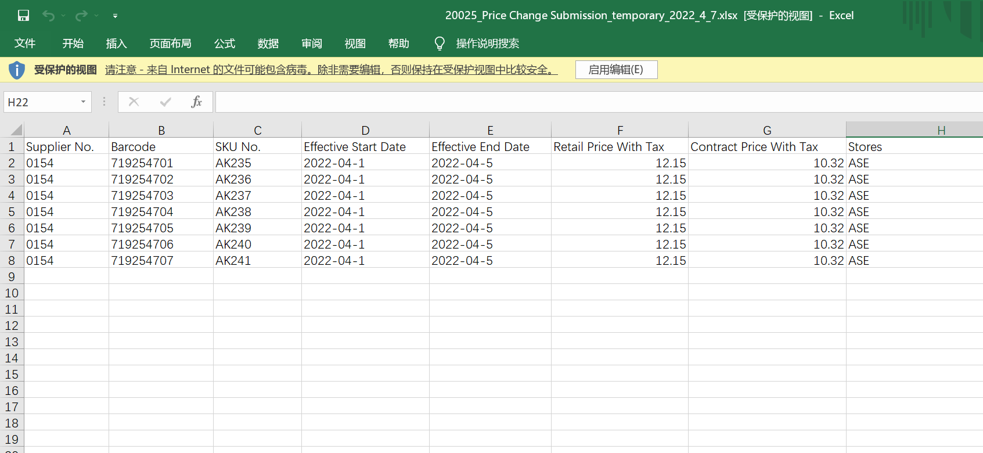Viewport: 983px width, 453px height.
Task: Click the Enter checkmark in formula bar
Action: click(165, 102)
